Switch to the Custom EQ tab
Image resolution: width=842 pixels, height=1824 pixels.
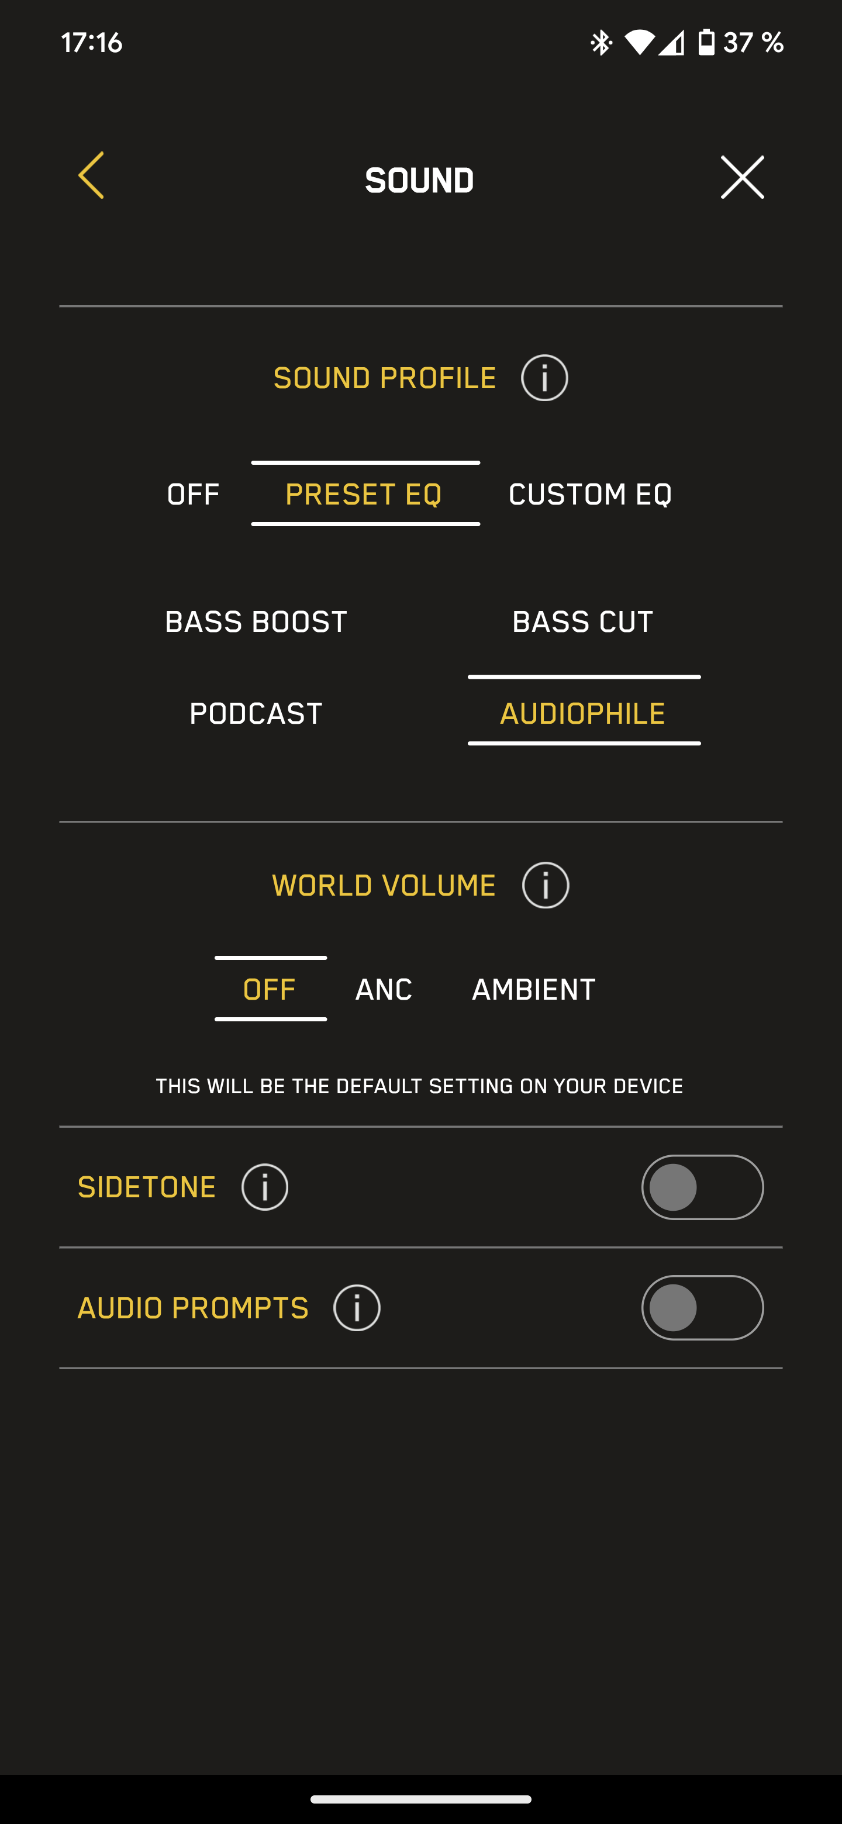tap(591, 494)
